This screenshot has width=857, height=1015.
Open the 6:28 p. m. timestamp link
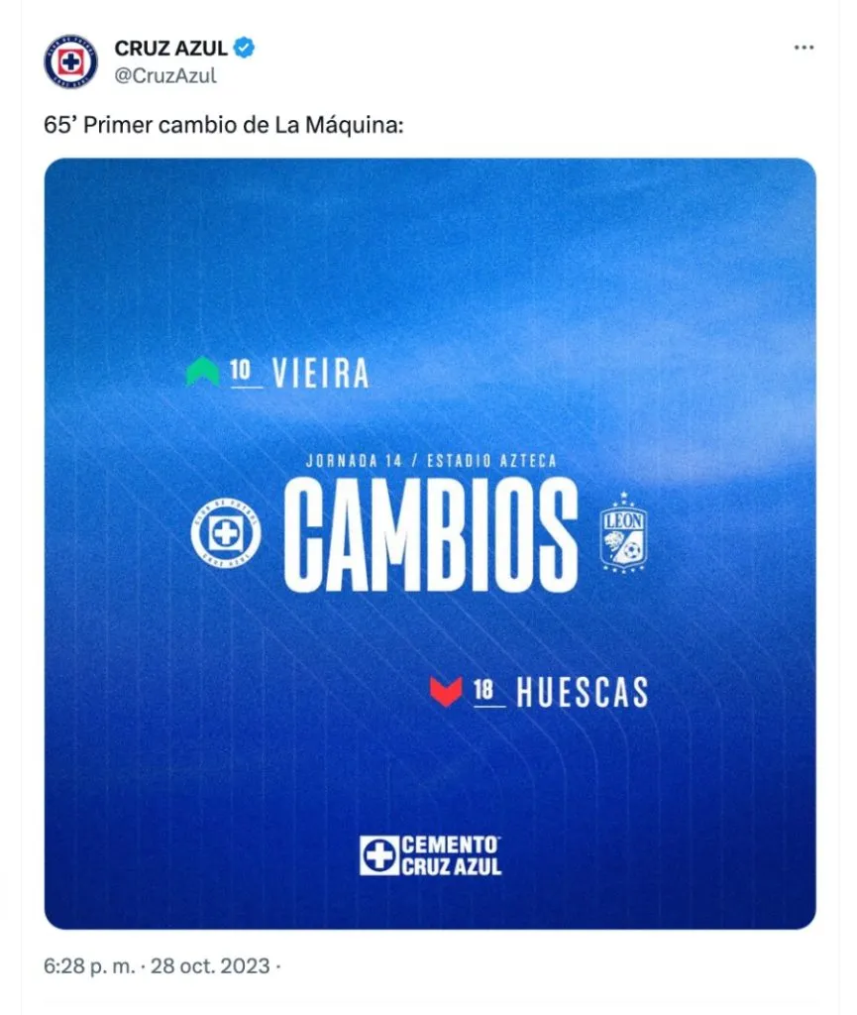point(87,965)
